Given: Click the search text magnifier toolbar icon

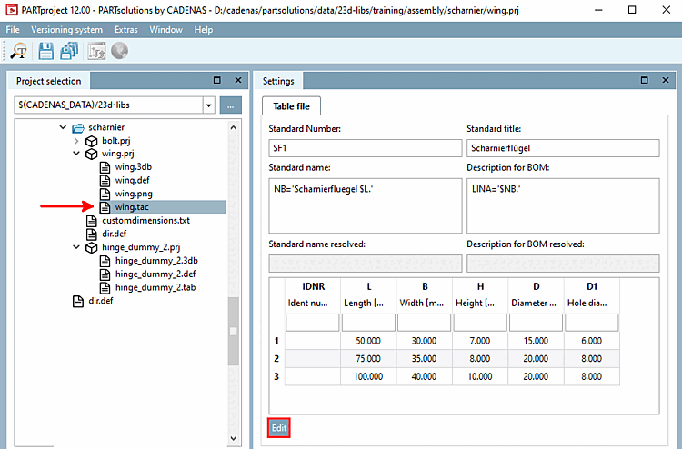Looking at the screenshot, I should click(18, 52).
